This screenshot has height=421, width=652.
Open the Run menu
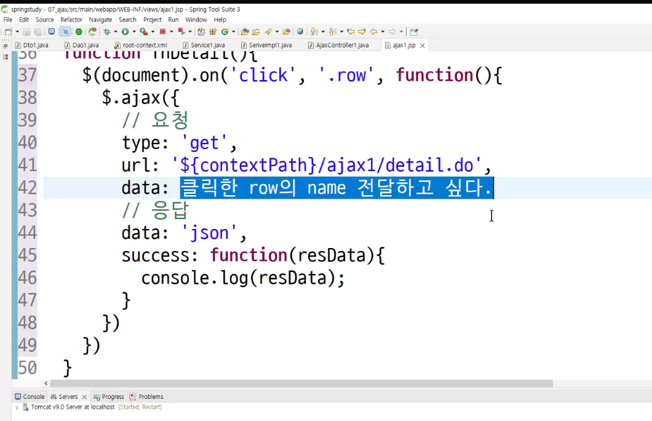(x=173, y=20)
